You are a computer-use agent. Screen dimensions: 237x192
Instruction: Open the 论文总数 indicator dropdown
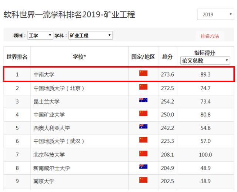(205, 61)
